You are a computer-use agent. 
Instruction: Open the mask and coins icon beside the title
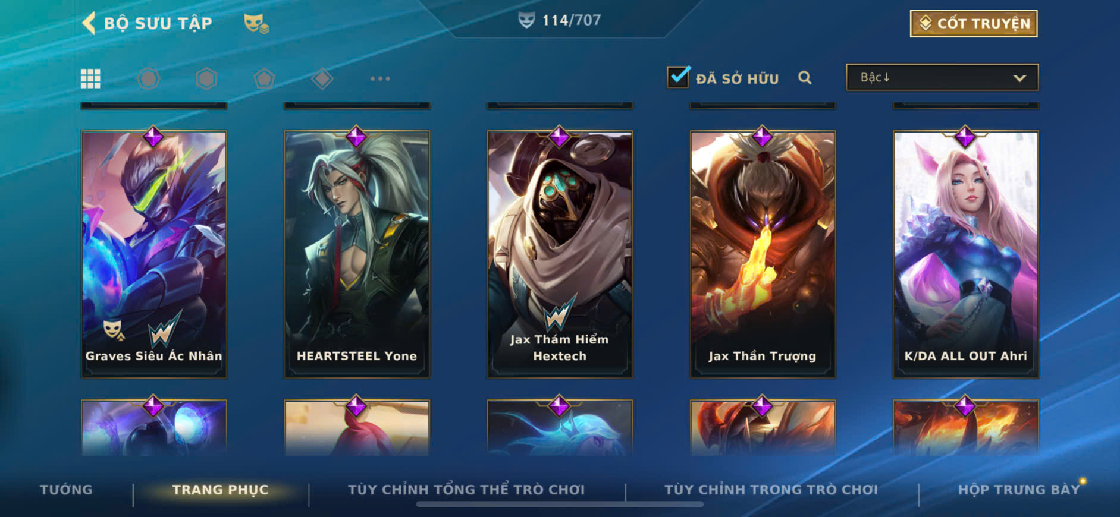pyautogui.click(x=256, y=24)
